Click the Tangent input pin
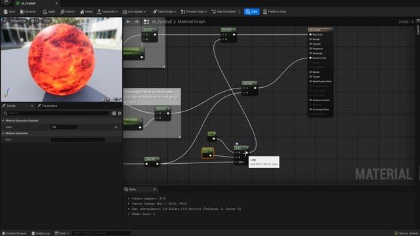 tap(310, 77)
